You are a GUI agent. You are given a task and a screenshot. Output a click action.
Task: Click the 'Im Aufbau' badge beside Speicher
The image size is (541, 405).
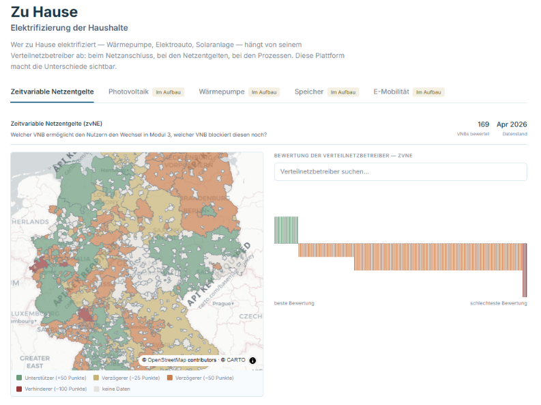(x=343, y=92)
